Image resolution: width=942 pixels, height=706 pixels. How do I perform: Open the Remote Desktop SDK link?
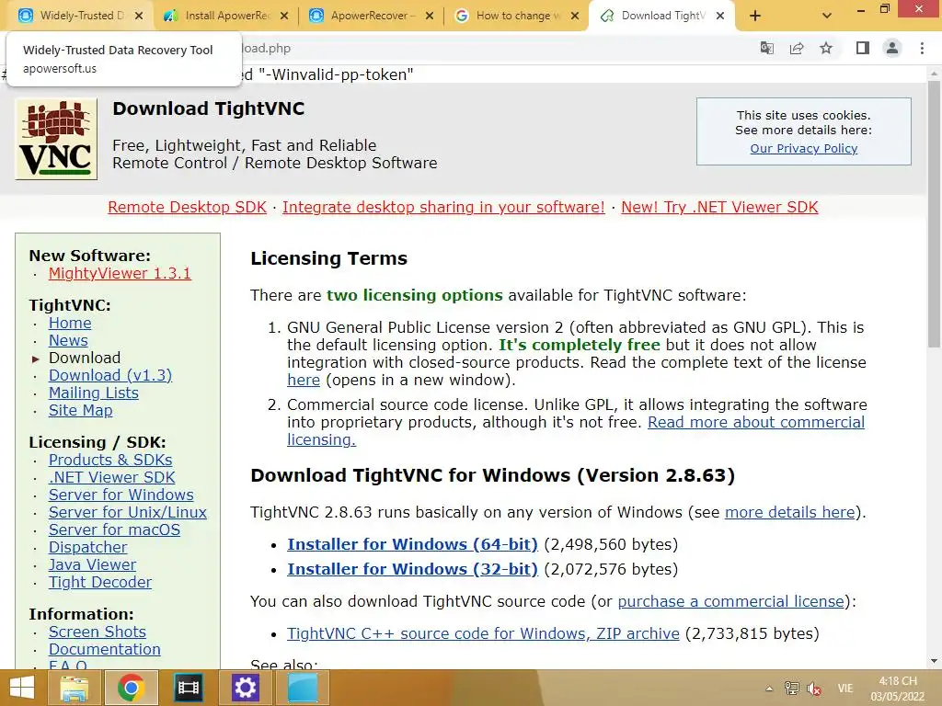click(187, 207)
